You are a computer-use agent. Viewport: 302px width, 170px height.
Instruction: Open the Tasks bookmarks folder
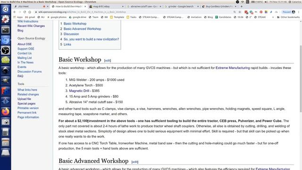[131, 17]
